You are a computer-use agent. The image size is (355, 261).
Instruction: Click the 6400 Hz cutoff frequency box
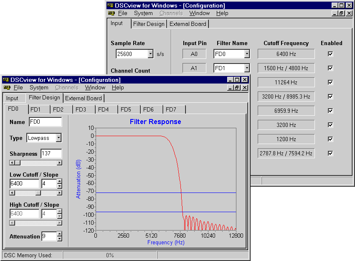click(286, 54)
